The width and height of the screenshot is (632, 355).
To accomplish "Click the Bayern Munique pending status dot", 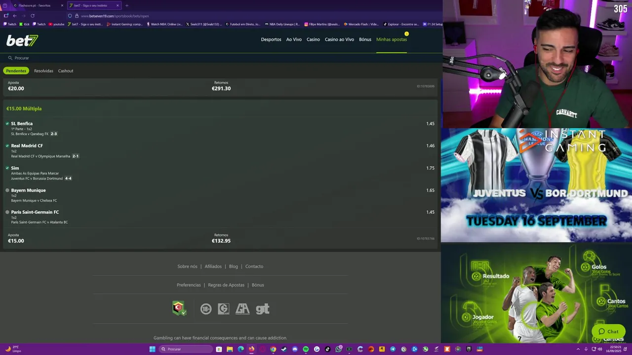I will tap(7, 190).
